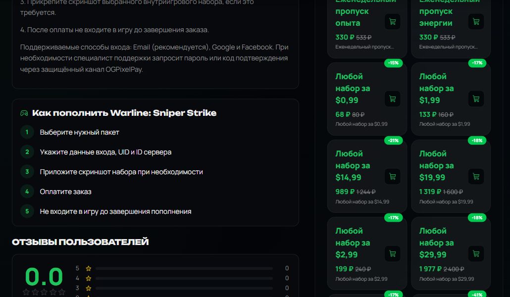Open Любой набор за $0,99 card title
The width and height of the screenshot is (510, 297).
pyautogui.click(x=353, y=89)
